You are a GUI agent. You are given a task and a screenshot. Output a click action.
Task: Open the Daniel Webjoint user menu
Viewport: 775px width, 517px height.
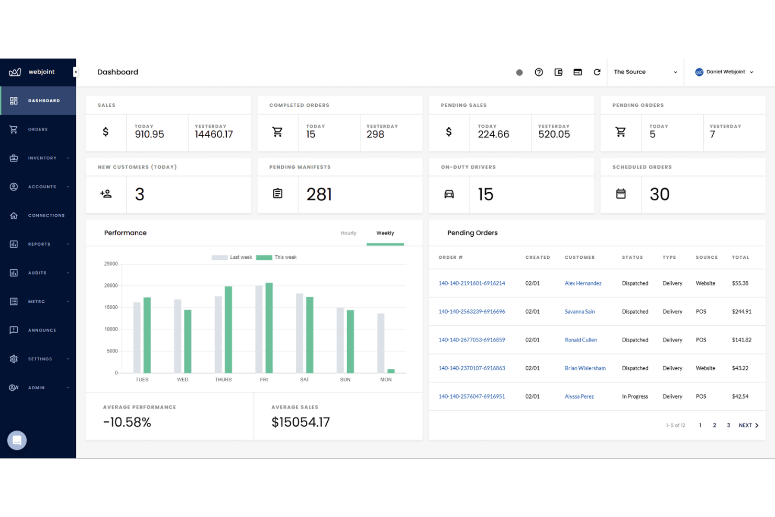(x=724, y=72)
